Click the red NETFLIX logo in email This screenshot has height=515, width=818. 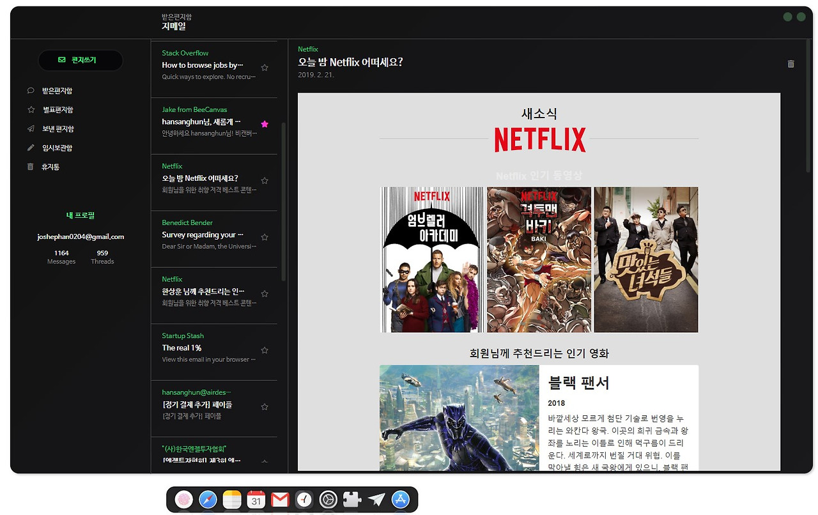540,139
